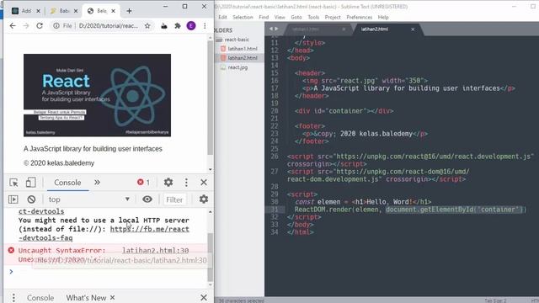Switch to drawer Console tab
This screenshot has height=303, width=539.
pos(40,298)
